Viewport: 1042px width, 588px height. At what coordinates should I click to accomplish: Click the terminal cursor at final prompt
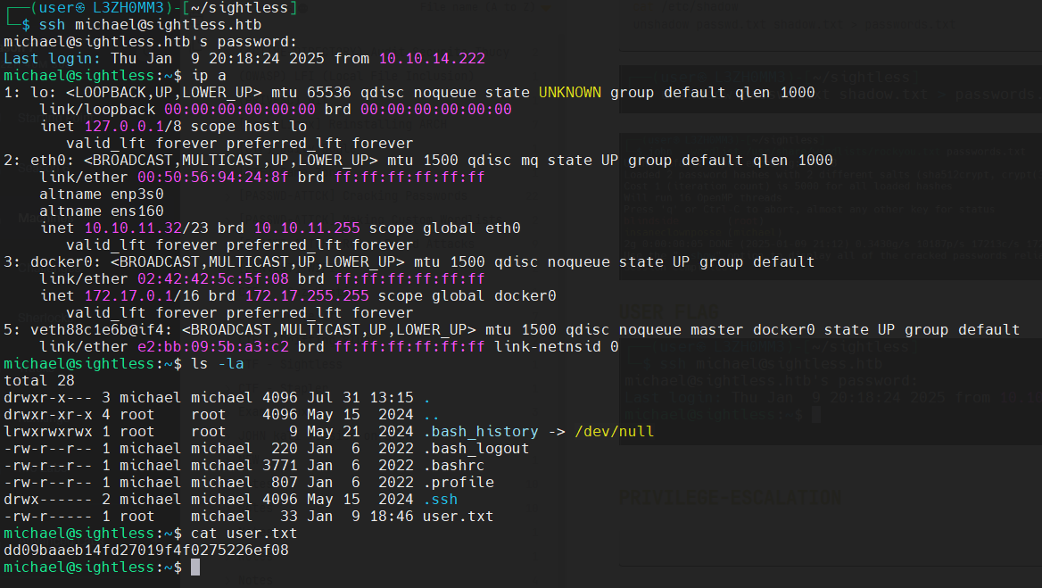(x=195, y=567)
